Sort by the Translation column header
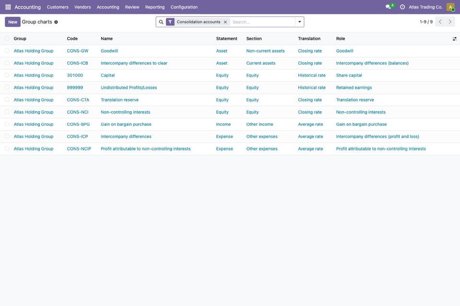 pos(309,39)
